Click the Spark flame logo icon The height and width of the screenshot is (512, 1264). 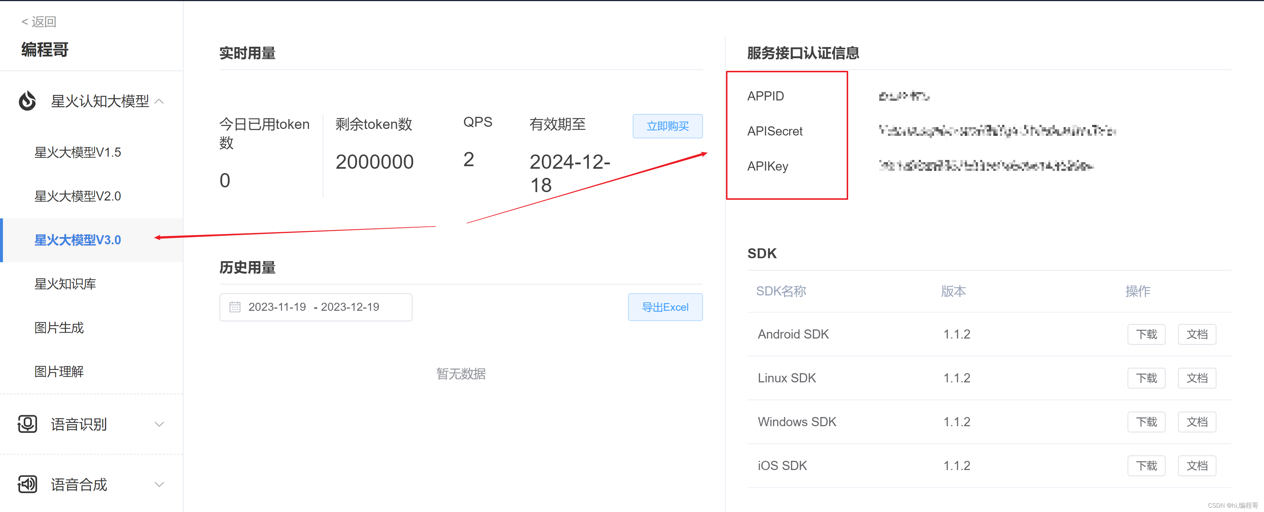pyautogui.click(x=27, y=101)
